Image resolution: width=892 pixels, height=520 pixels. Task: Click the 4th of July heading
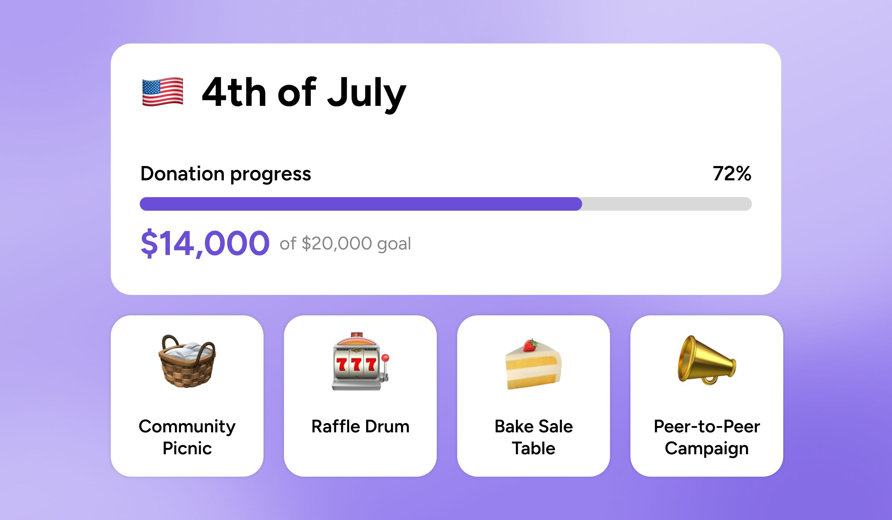click(304, 93)
